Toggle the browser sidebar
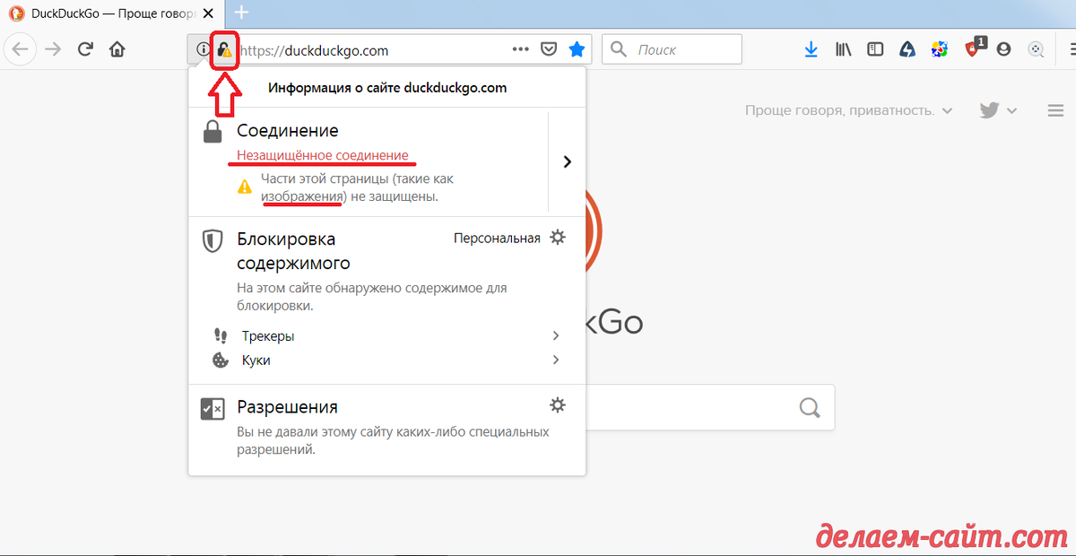The width and height of the screenshot is (1076, 556). click(874, 48)
